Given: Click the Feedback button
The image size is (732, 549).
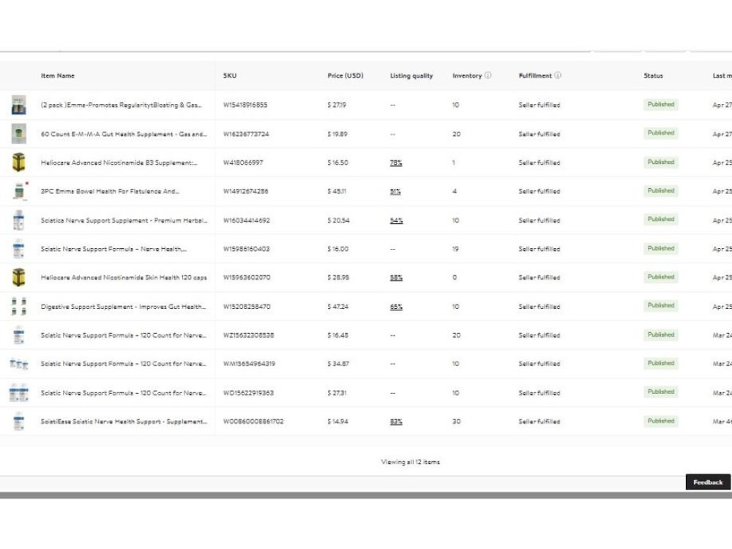Looking at the screenshot, I should pyautogui.click(x=708, y=482).
